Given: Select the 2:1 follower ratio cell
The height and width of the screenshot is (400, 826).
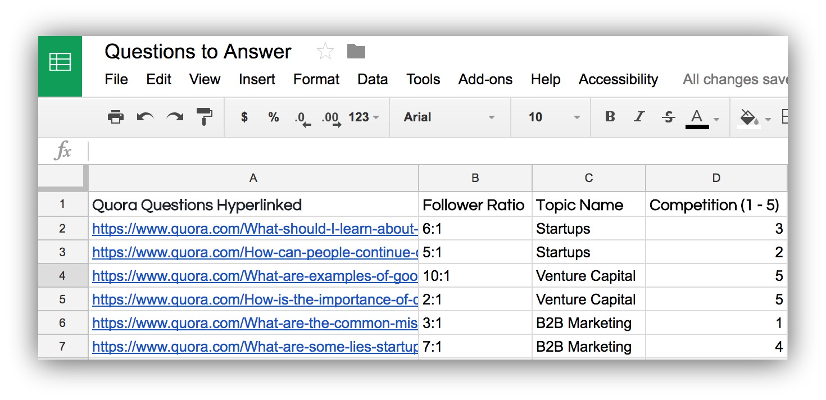Looking at the screenshot, I should click(x=475, y=299).
